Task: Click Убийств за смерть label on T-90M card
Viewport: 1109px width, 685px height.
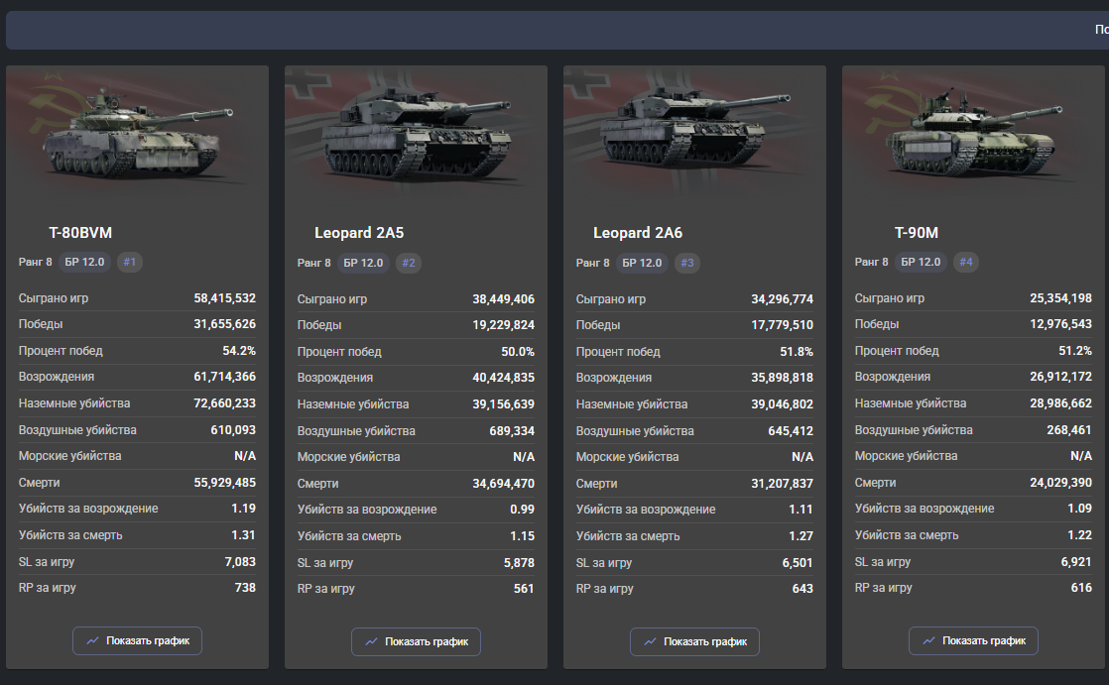Action: 907,535
